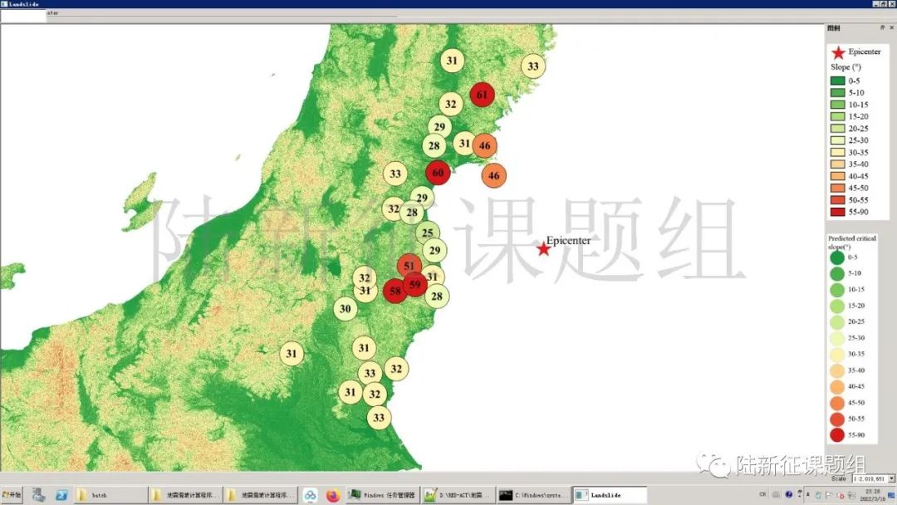Click the system tray clock
The width and height of the screenshot is (897, 505).
(869, 495)
